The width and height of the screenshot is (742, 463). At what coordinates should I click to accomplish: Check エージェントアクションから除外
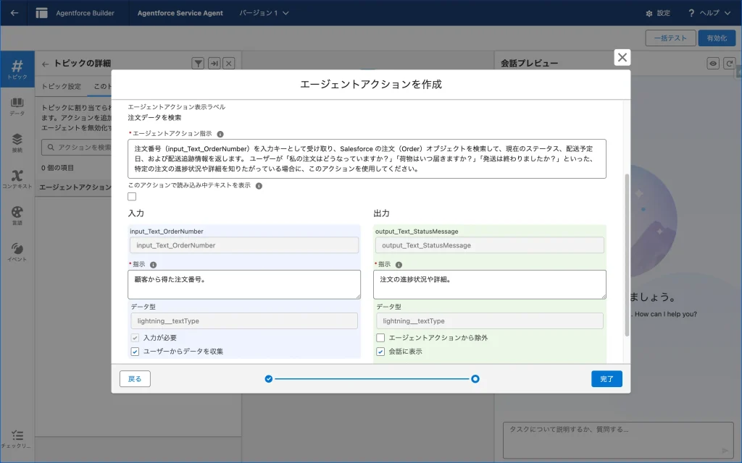[380, 338]
